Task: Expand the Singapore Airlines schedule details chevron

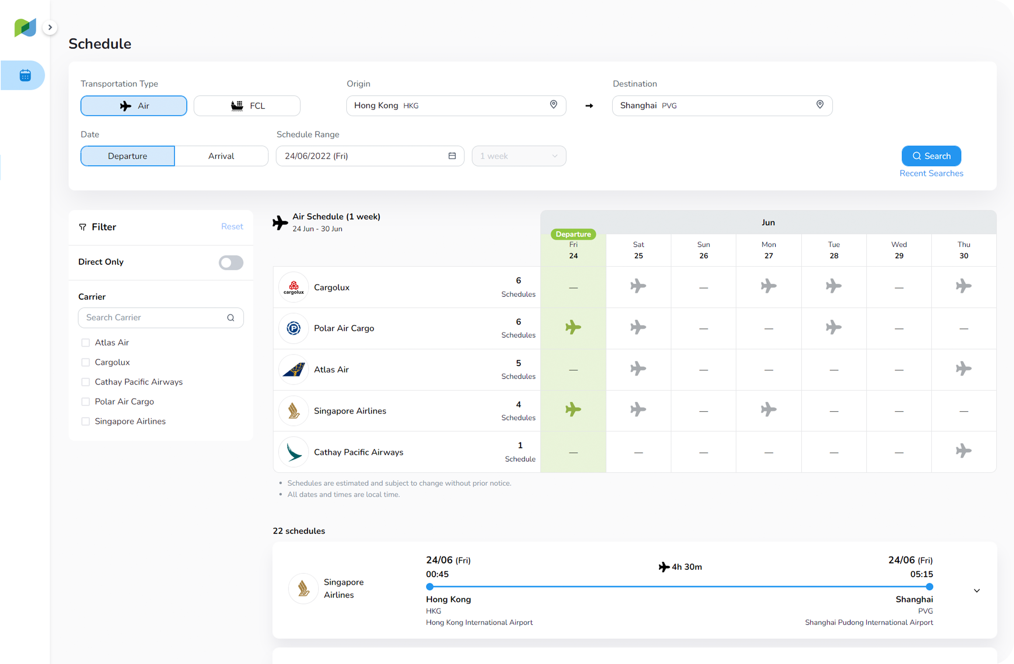Action: 976,590
